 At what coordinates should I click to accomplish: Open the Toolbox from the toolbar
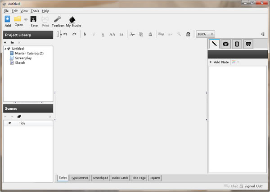click(58, 21)
